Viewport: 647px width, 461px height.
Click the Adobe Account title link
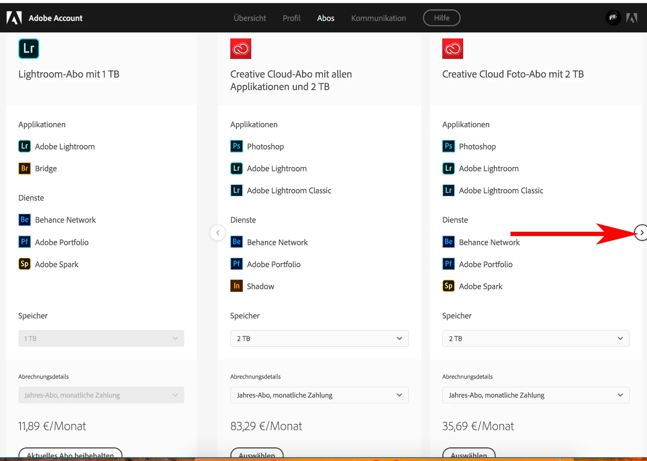(x=55, y=18)
